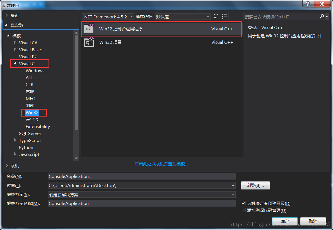Select the SQL Server tree item
This screenshot has height=230, width=333.
coord(30,133)
